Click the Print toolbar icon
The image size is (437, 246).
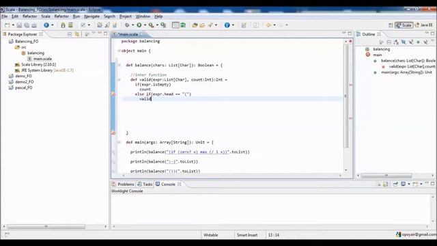coord(34,25)
